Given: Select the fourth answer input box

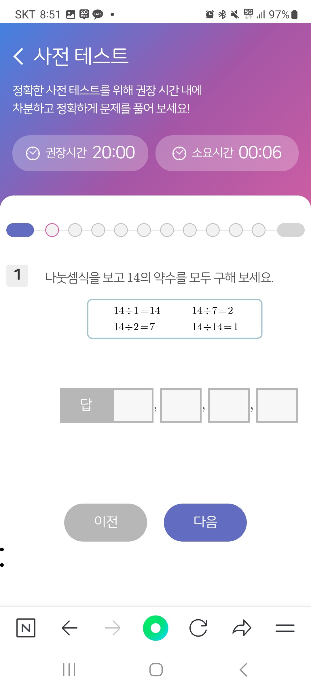Looking at the screenshot, I should click(x=277, y=405).
